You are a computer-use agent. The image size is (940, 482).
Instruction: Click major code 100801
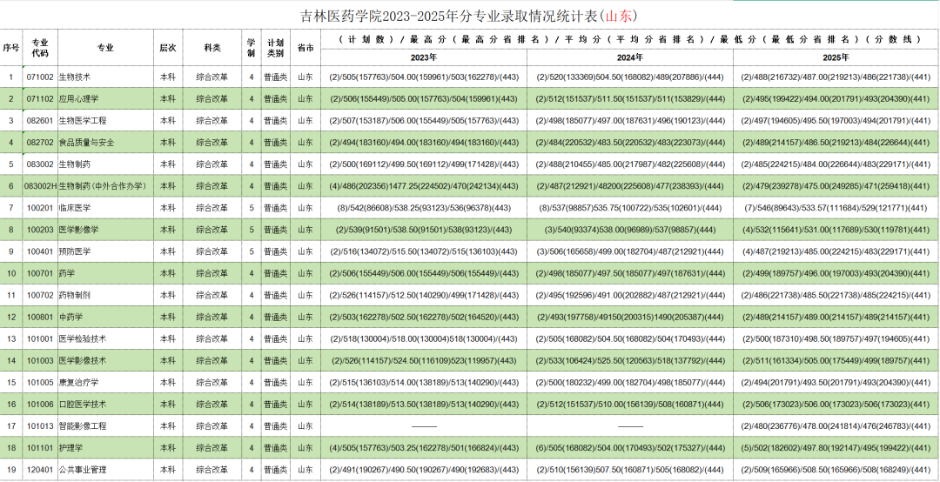[40, 317]
